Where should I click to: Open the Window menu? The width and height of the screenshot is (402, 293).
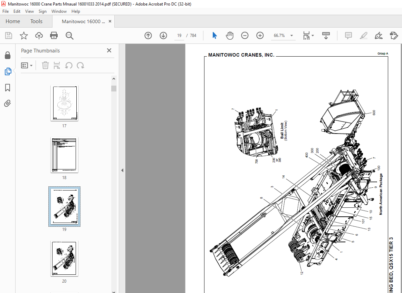click(59, 11)
